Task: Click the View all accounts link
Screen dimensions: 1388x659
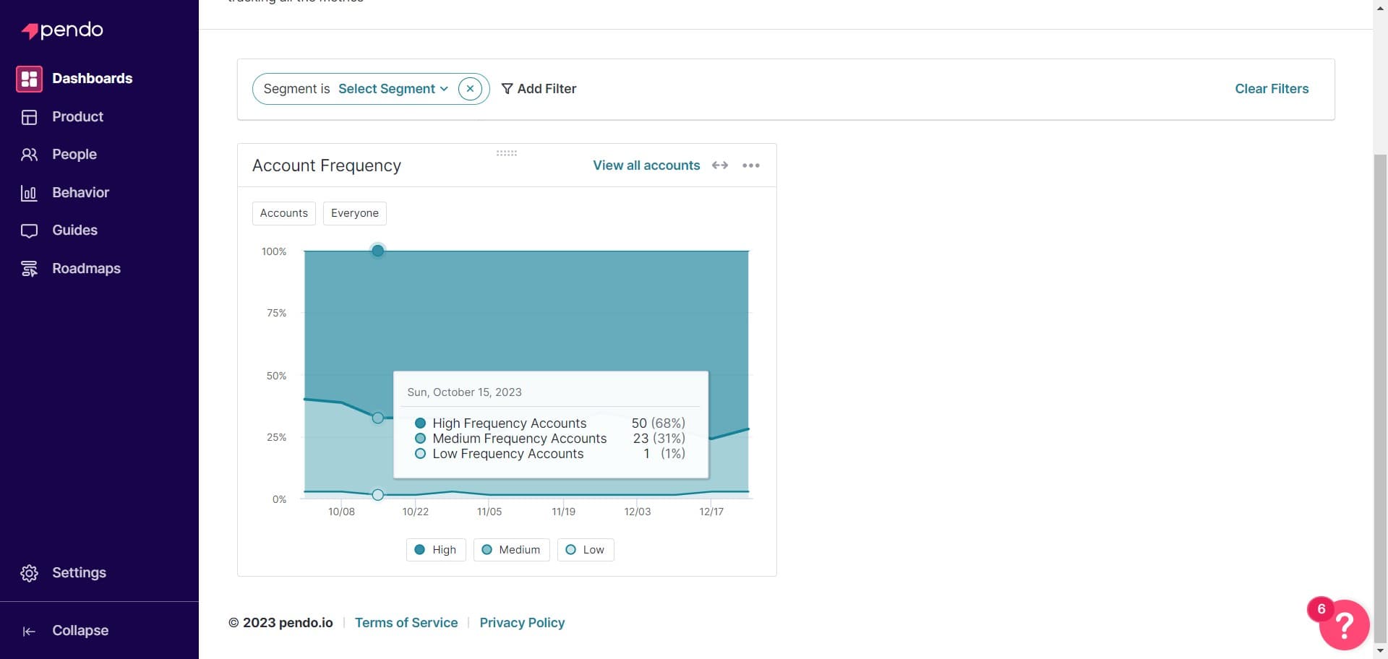Action: [x=646, y=165]
